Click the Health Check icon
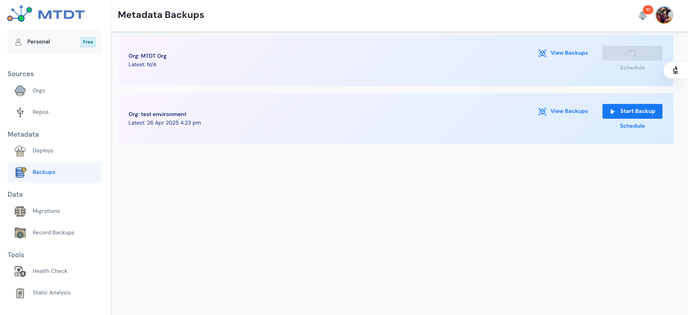 (x=20, y=271)
